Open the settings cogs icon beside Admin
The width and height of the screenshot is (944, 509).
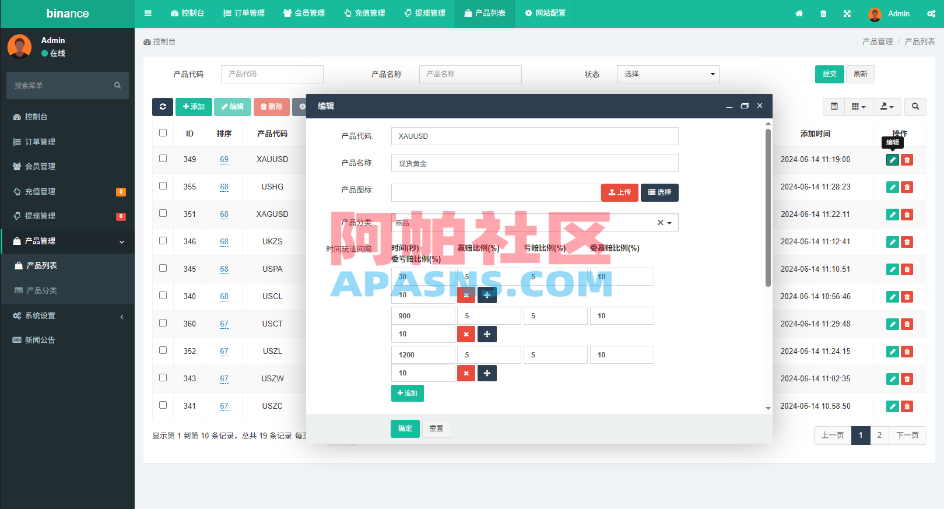[x=931, y=13]
